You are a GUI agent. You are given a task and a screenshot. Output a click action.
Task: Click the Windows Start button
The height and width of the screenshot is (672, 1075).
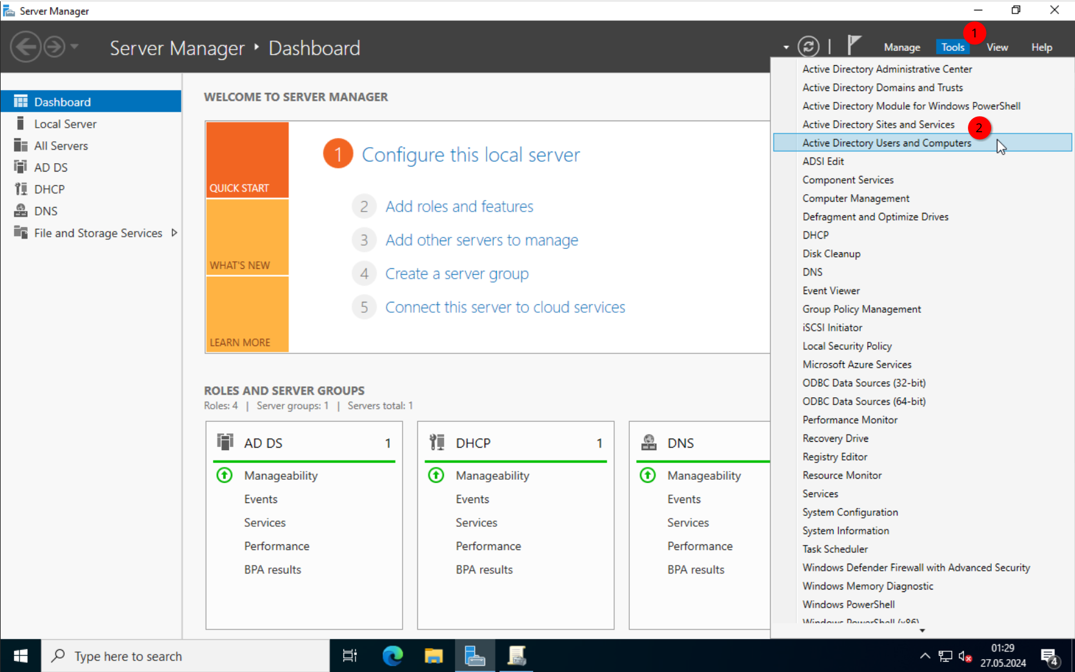tap(21, 656)
